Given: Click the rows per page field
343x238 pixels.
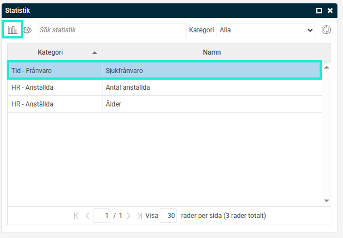Looking at the screenshot, I should tap(168, 216).
